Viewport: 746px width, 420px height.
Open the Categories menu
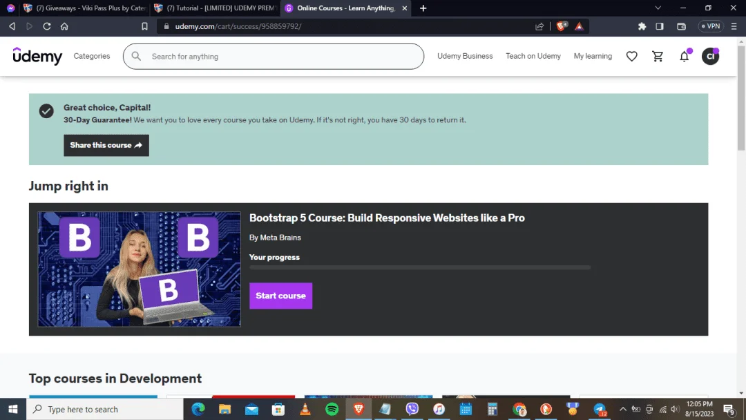(x=92, y=56)
